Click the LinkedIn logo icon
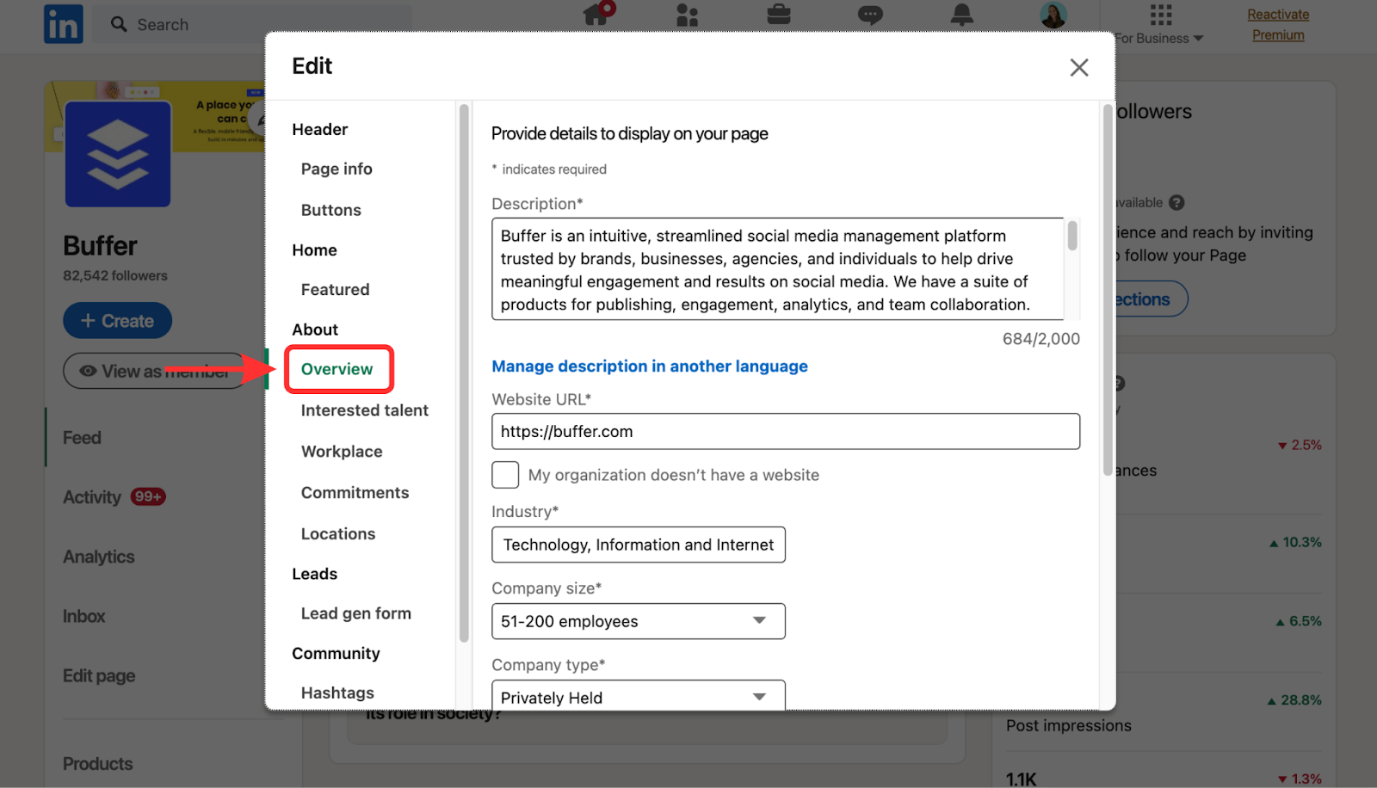The height and width of the screenshot is (788, 1377). click(63, 23)
